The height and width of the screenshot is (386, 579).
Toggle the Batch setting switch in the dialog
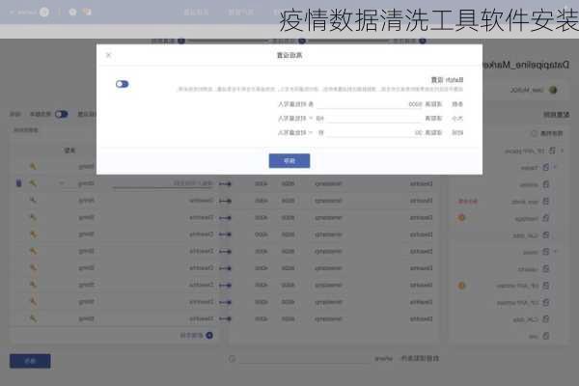(122, 84)
